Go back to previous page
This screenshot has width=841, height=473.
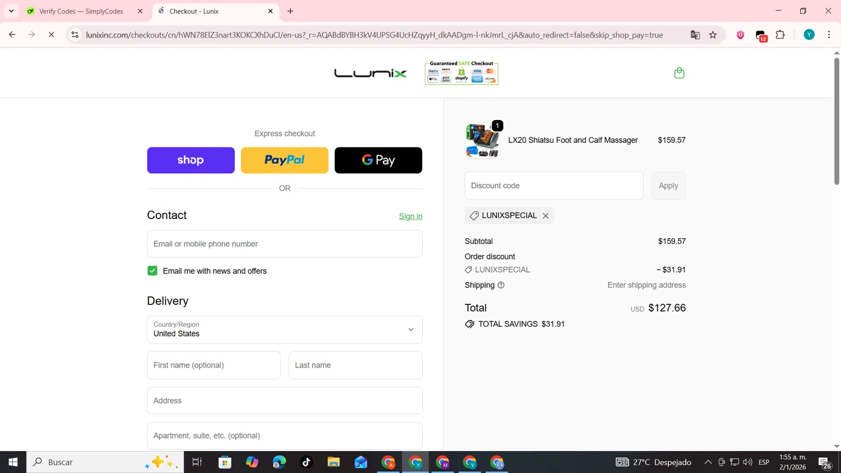(12, 35)
